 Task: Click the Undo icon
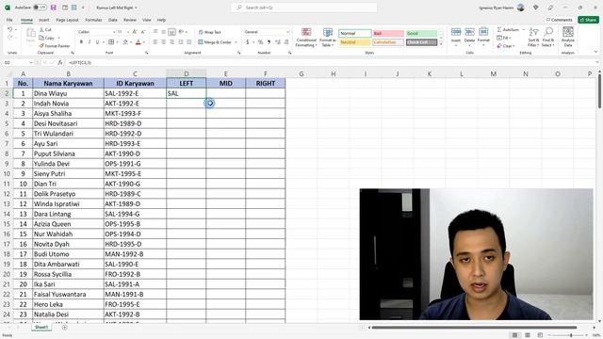click(x=10, y=29)
